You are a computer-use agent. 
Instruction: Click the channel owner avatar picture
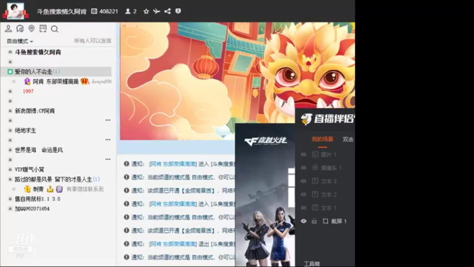click(15, 11)
